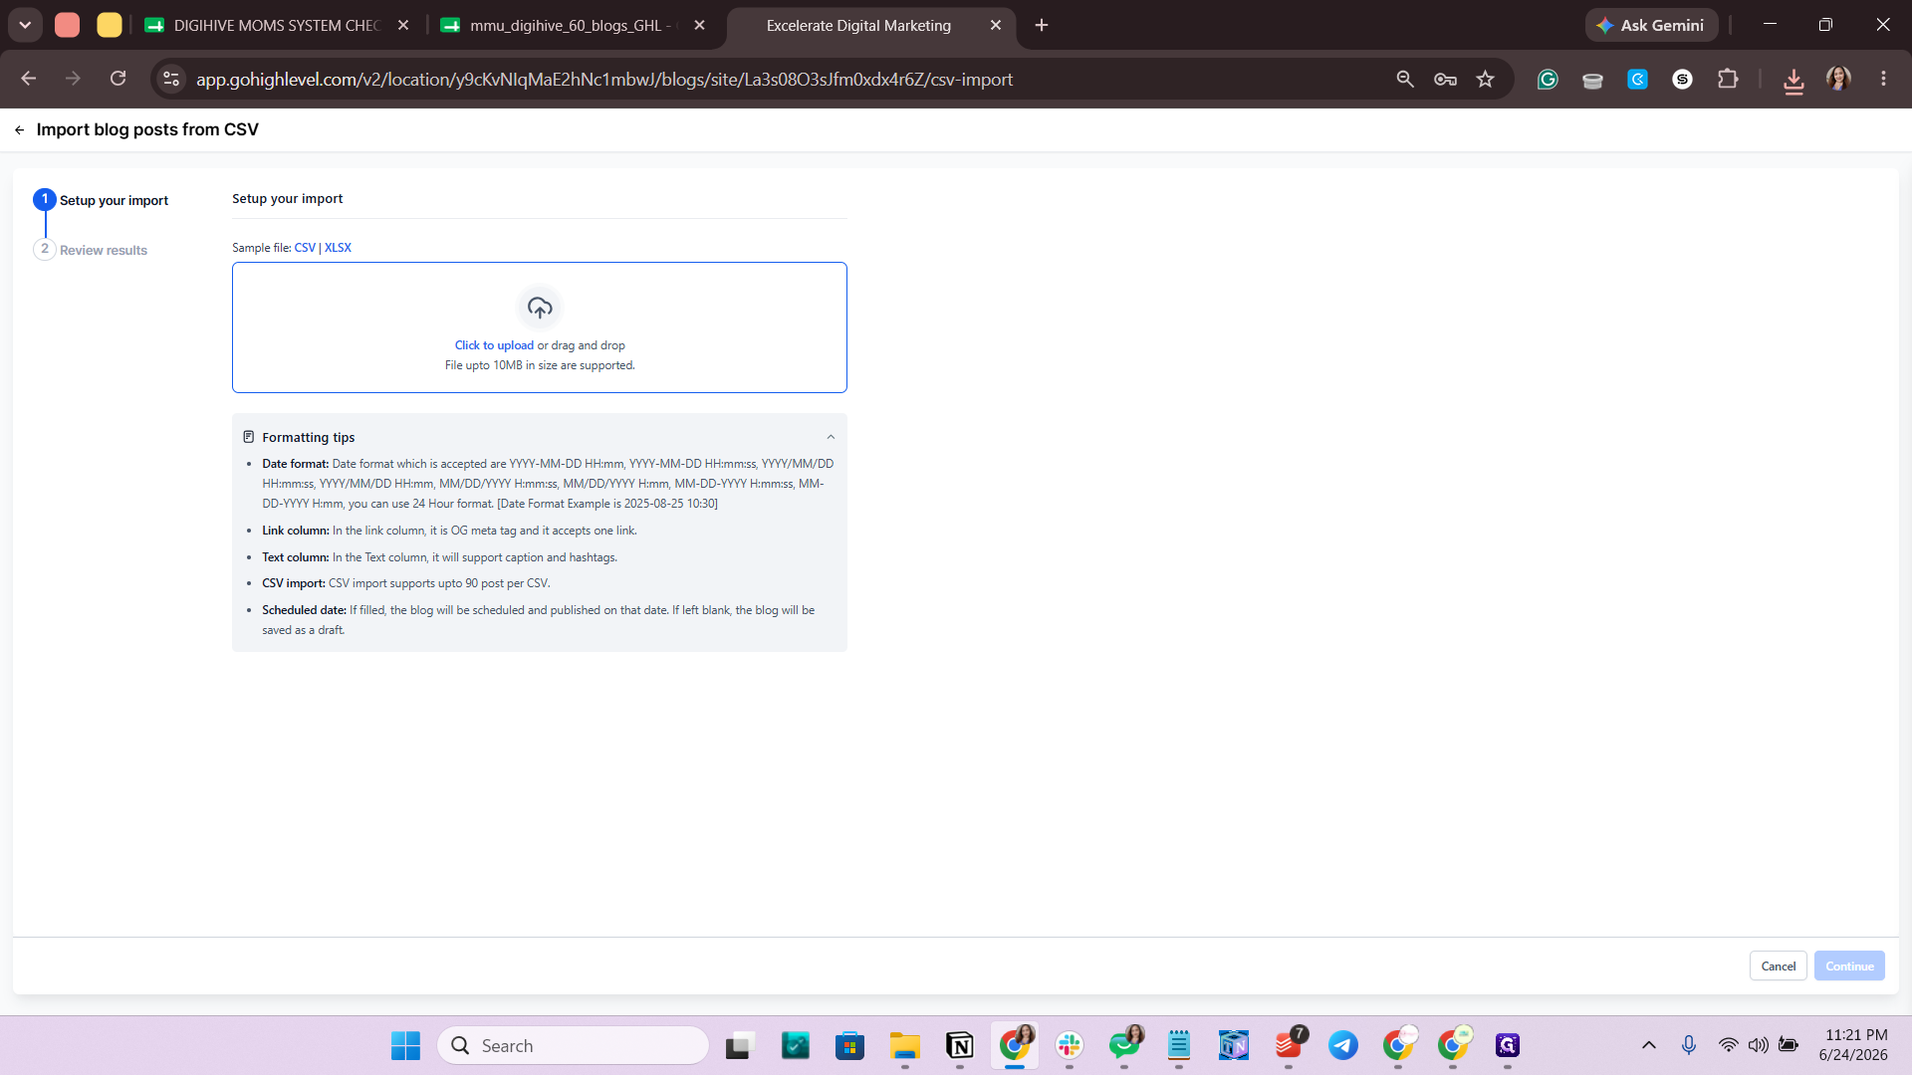Close the DIGIHIVE MOMS SYSTEM tab

tap(403, 26)
